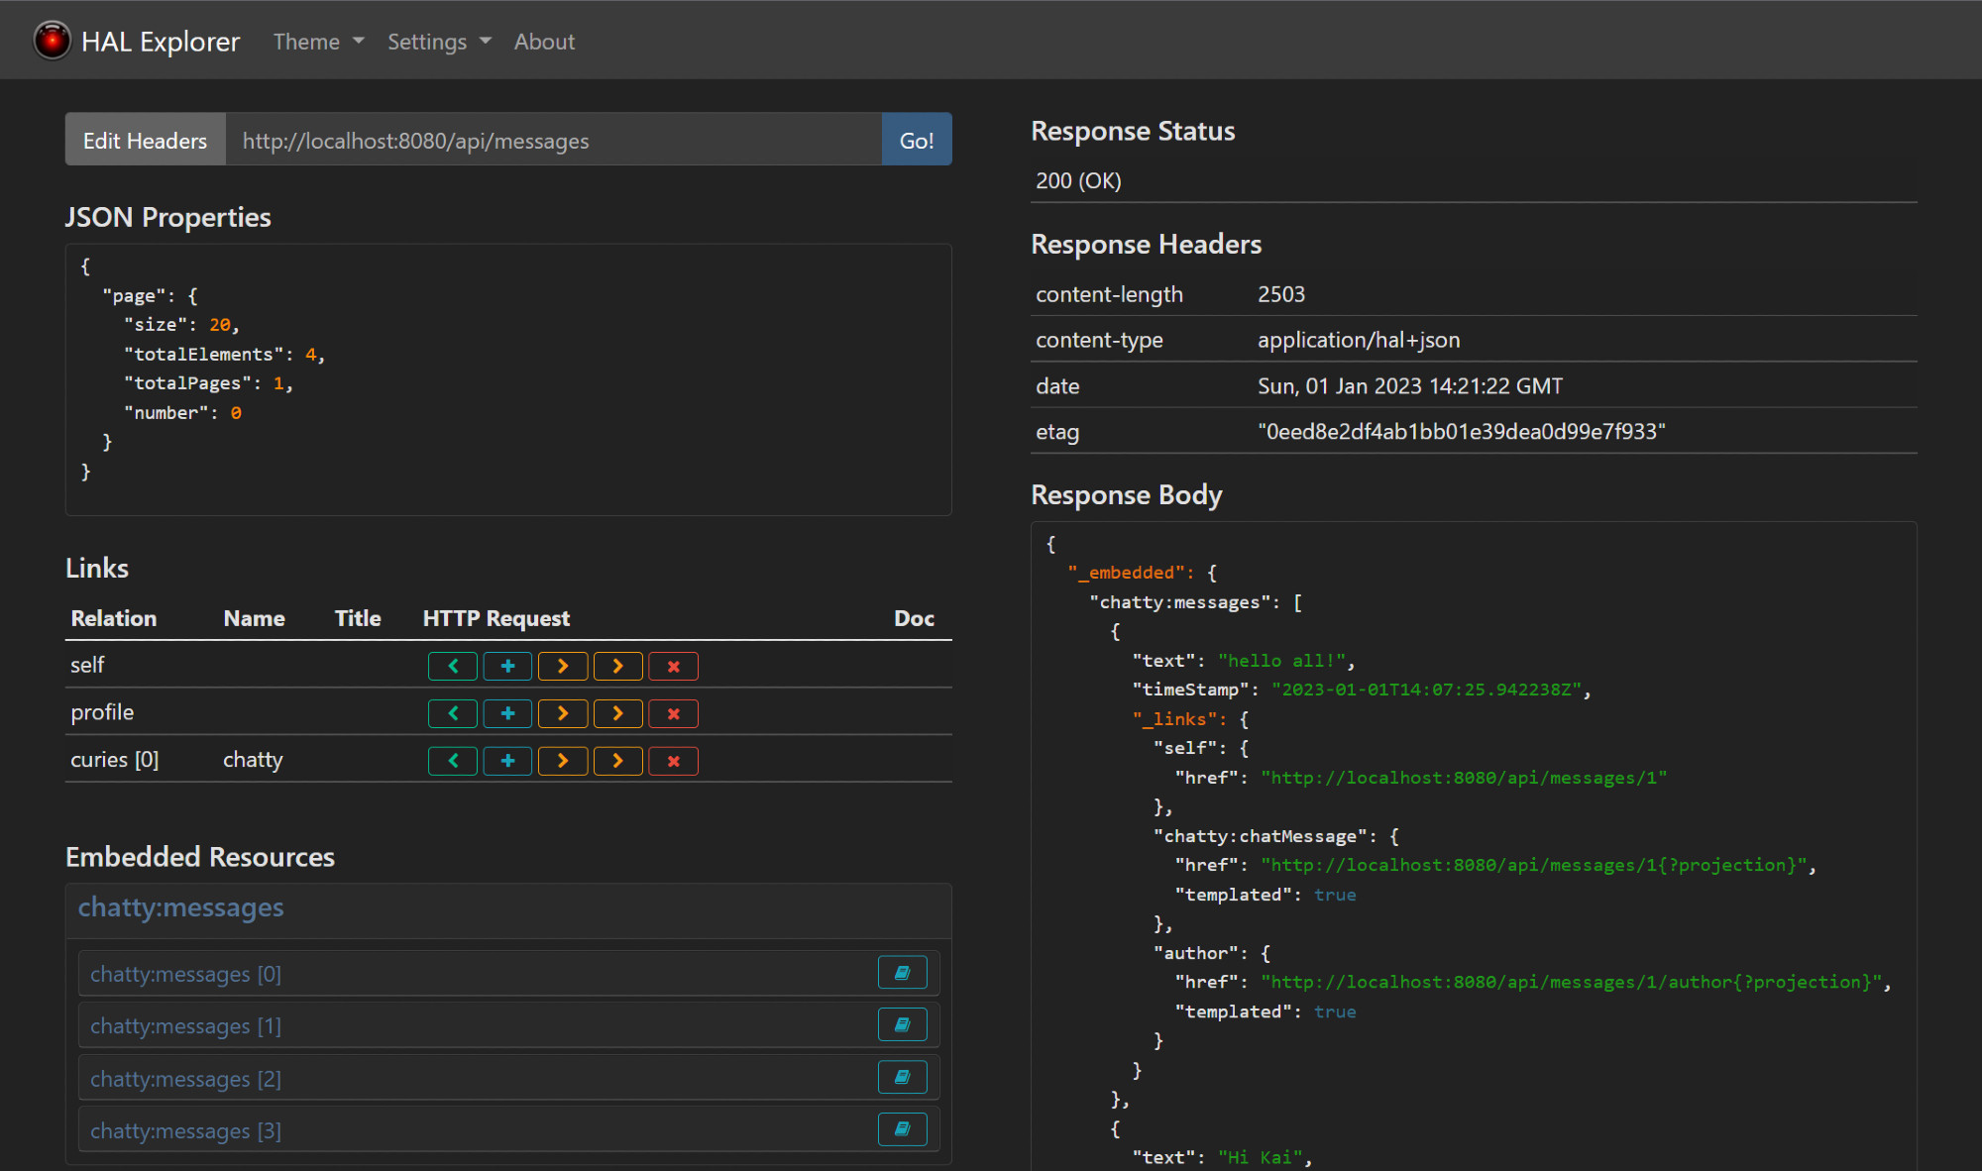Viewport: 1982px width, 1171px height.
Task: Click the HAL Explorer red eye logo
Action: pos(52,41)
